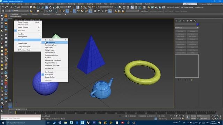Open the Workspaces Default dropdown

tap(215, 4)
